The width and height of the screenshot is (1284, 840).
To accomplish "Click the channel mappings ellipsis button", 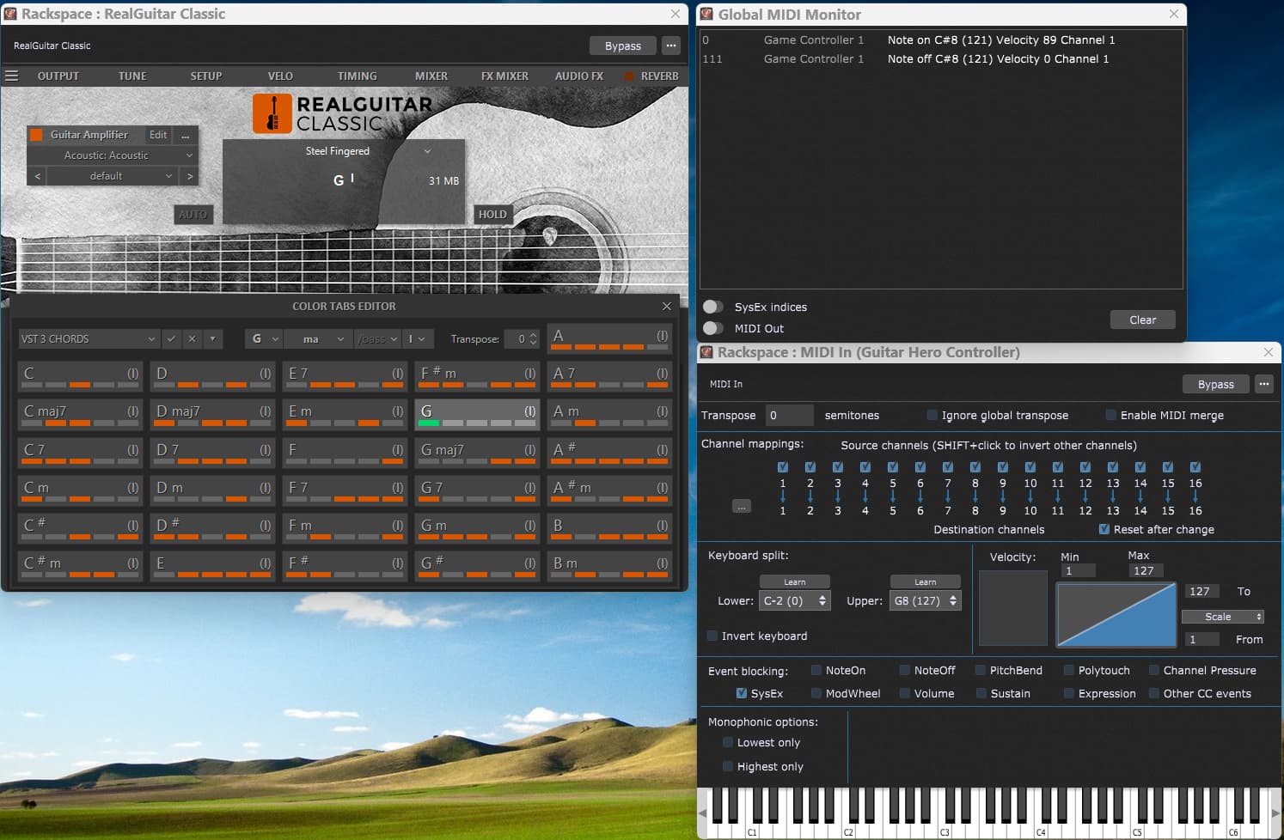I will 741,507.
